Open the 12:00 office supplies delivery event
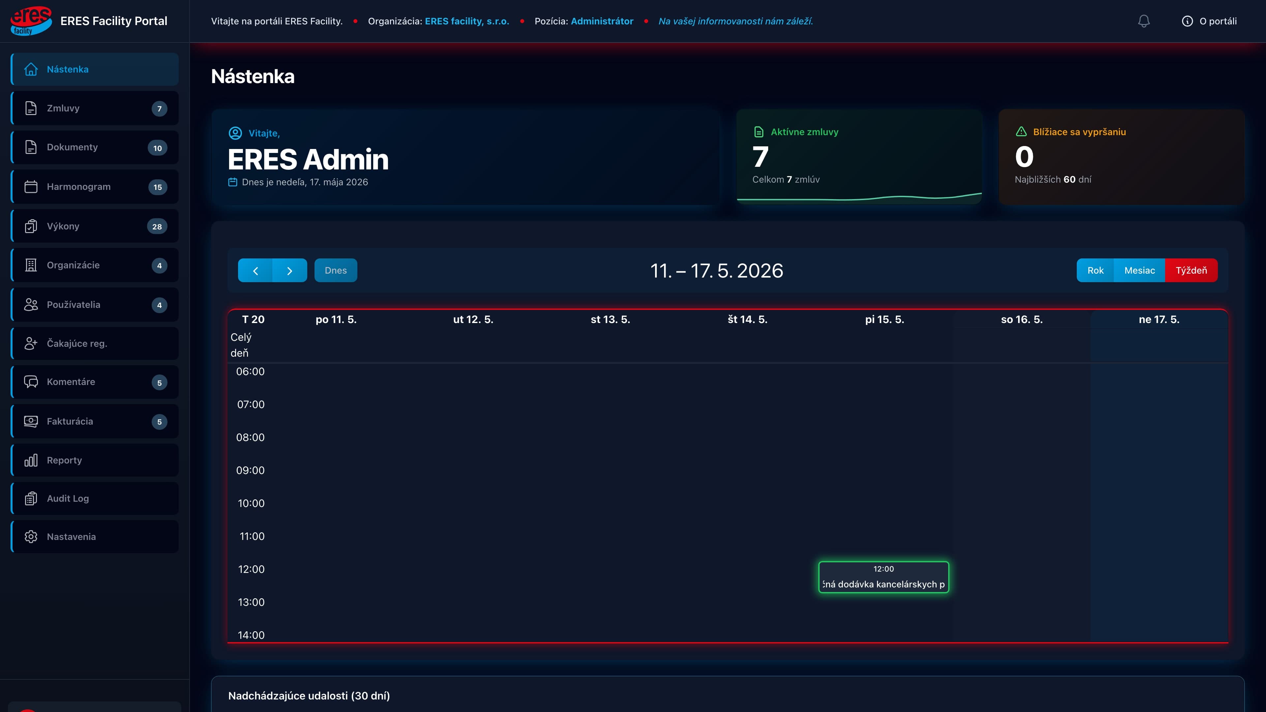 883,577
